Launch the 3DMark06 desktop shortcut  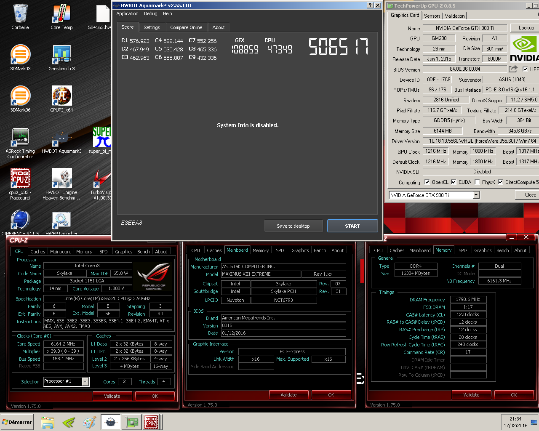coord(20,99)
